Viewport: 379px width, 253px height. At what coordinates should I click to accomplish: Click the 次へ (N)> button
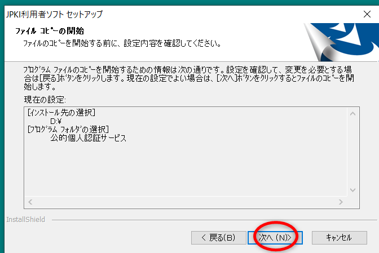(x=275, y=238)
